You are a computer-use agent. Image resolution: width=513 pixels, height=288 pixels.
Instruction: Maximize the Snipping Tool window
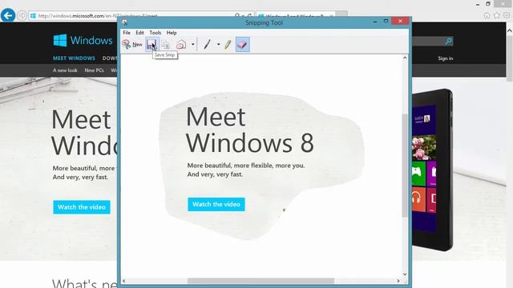(386, 22)
